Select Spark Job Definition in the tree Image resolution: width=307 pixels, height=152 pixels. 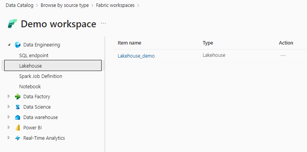(40, 76)
